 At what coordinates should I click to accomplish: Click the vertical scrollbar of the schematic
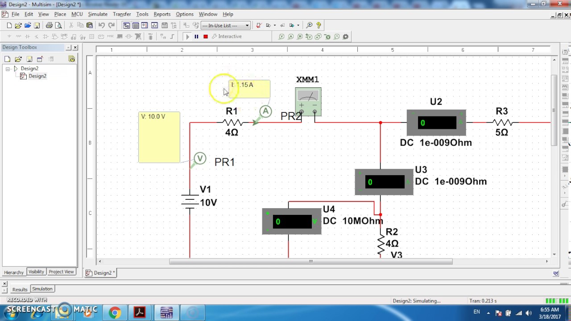click(x=554, y=110)
